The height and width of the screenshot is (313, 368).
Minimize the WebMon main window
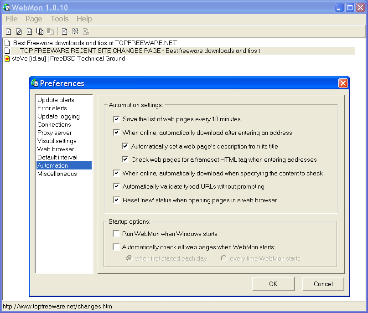[339, 8]
